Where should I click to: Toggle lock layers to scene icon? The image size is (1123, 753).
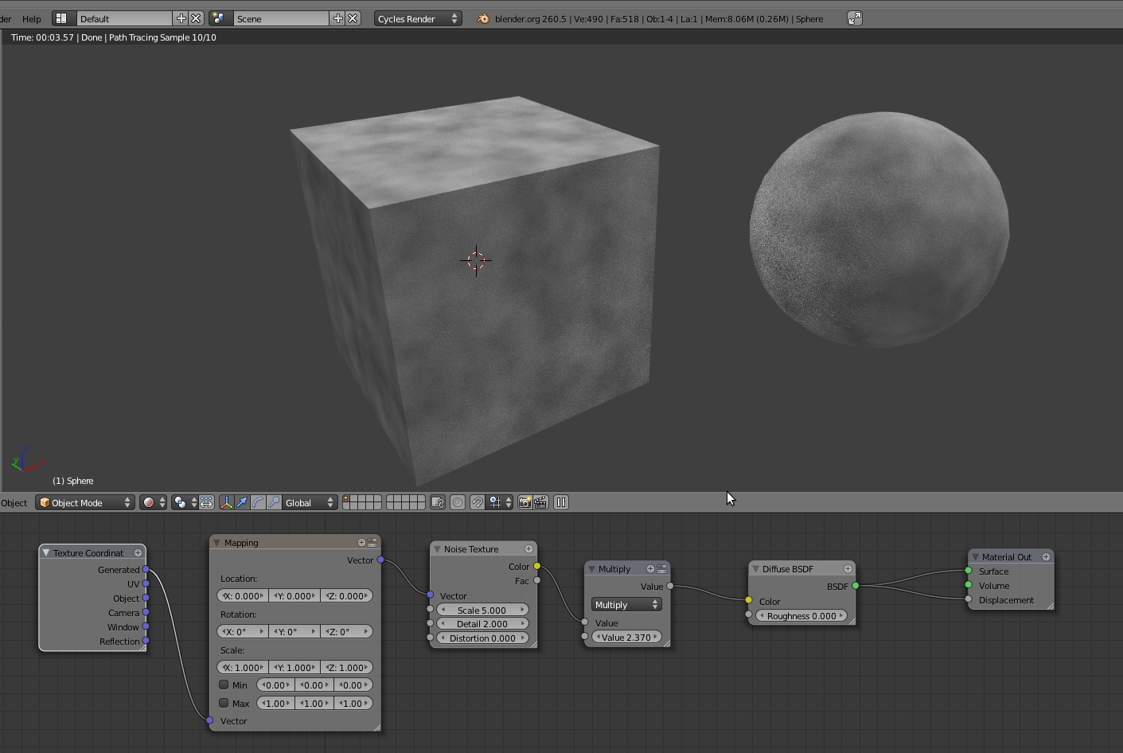(x=437, y=502)
